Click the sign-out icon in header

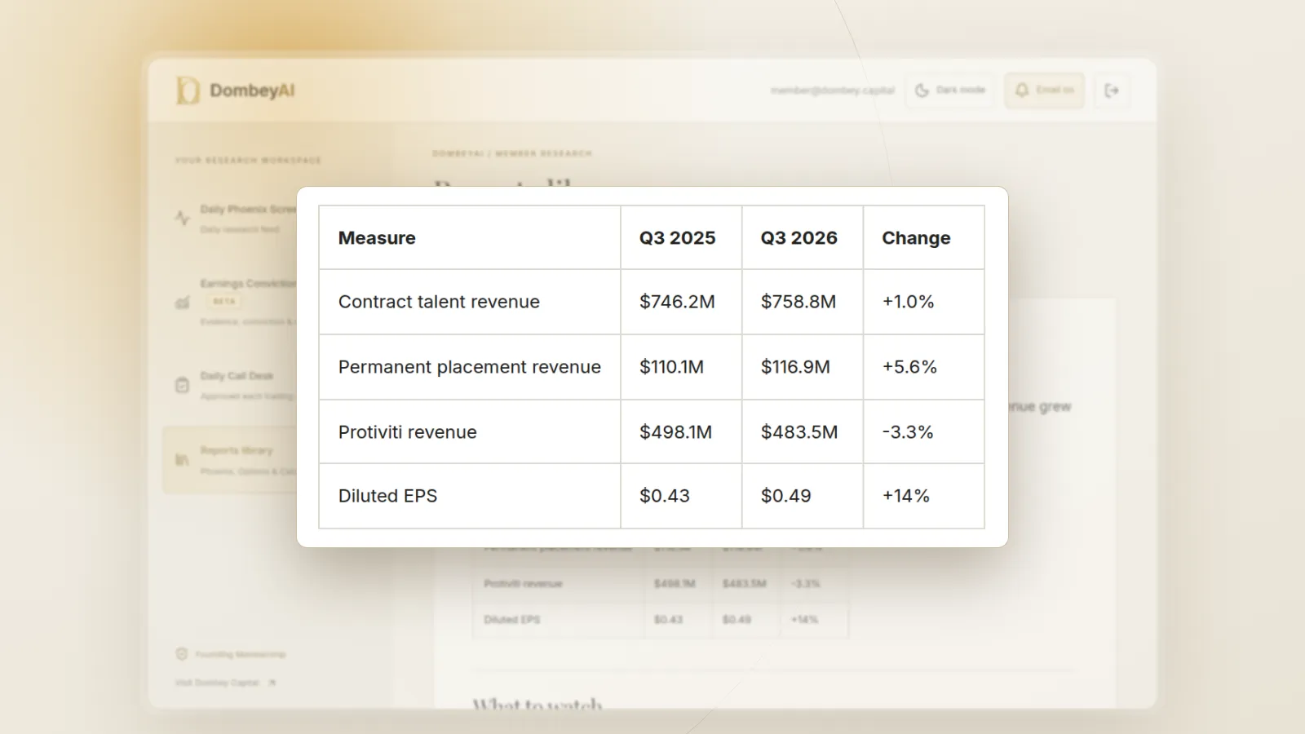[1112, 91]
